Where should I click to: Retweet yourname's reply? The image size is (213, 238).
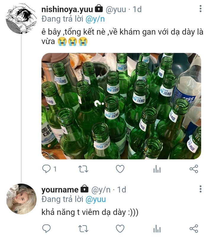click(x=83, y=229)
